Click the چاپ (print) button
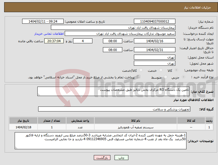The image size is (218, 165). [x=121, y=158]
